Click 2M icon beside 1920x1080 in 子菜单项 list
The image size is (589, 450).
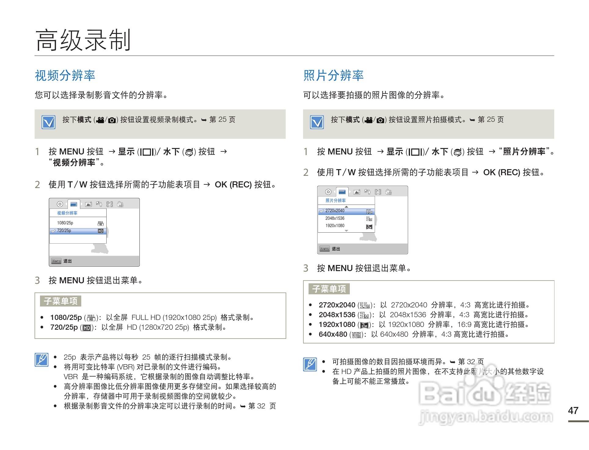tap(364, 325)
